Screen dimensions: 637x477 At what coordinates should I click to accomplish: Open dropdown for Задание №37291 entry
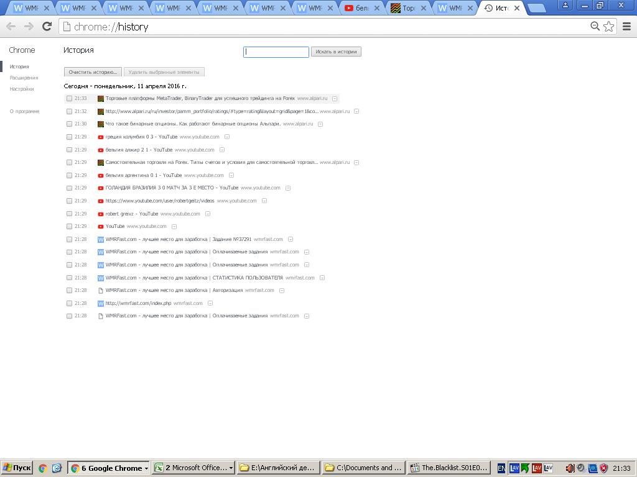click(291, 239)
